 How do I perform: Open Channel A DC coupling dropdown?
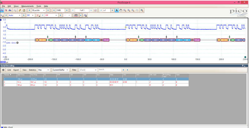click(33, 15)
